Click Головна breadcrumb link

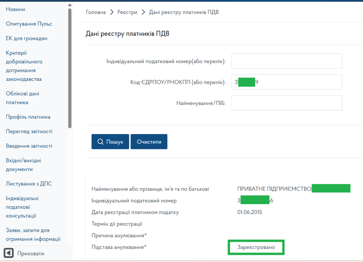coord(96,12)
